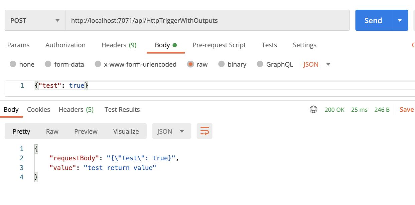The width and height of the screenshot is (415, 205).
Task: Expand the Send button dropdown arrow
Action: tap(400, 20)
